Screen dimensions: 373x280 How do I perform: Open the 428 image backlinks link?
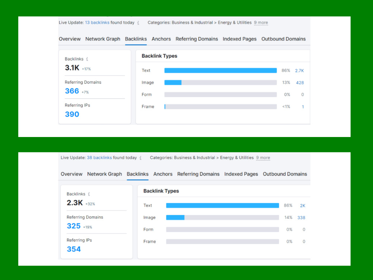(x=300, y=83)
